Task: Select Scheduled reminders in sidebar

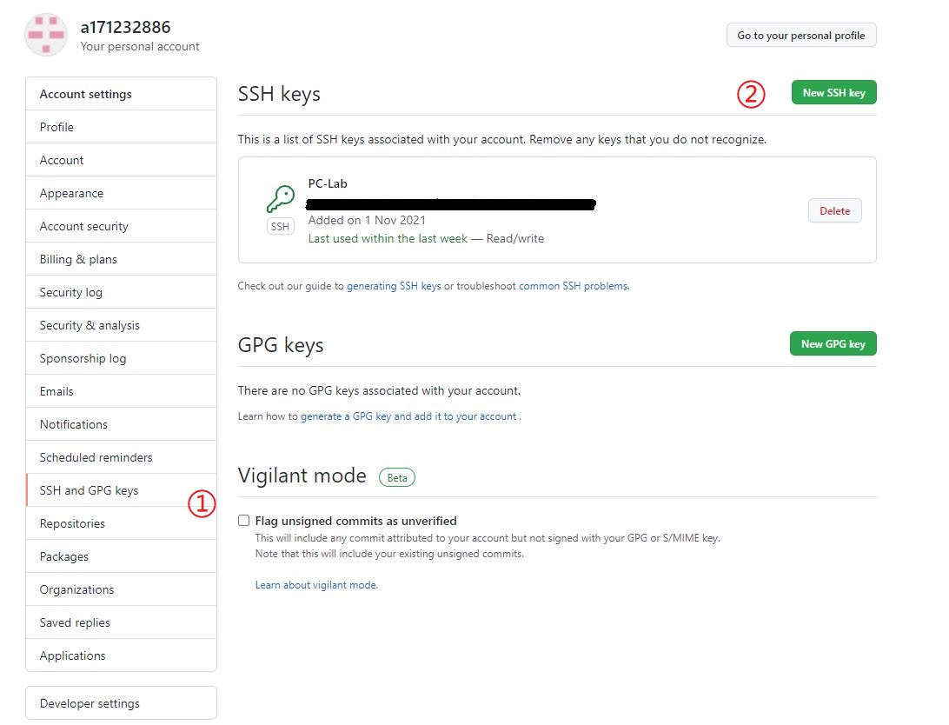Action: pyautogui.click(x=121, y=457)
